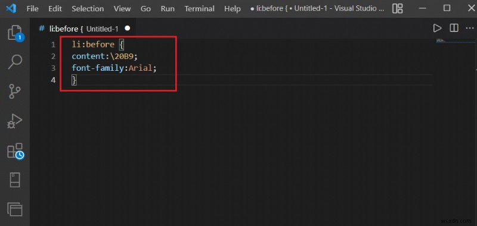477x226 pixels.
Task: Open the More Actions ellipsis menu
Action: pyautogui.click(x=470, y=28)
